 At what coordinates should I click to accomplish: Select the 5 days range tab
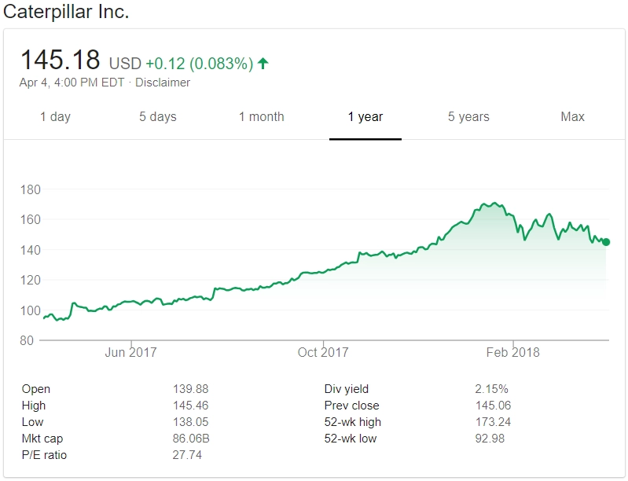click(x=158, y=116)
